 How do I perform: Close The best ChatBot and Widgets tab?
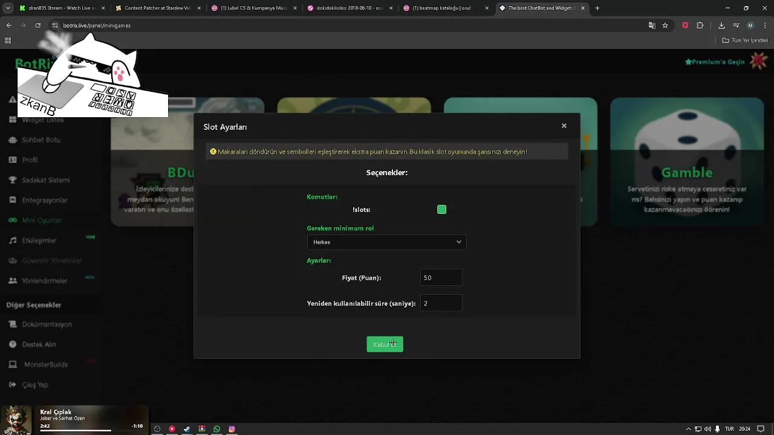click(584, 8)
